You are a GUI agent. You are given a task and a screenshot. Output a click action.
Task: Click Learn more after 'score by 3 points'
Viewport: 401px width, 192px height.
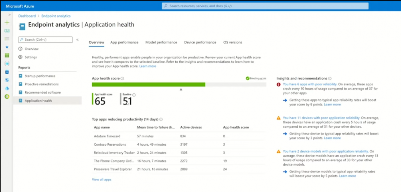coord(332,138)
